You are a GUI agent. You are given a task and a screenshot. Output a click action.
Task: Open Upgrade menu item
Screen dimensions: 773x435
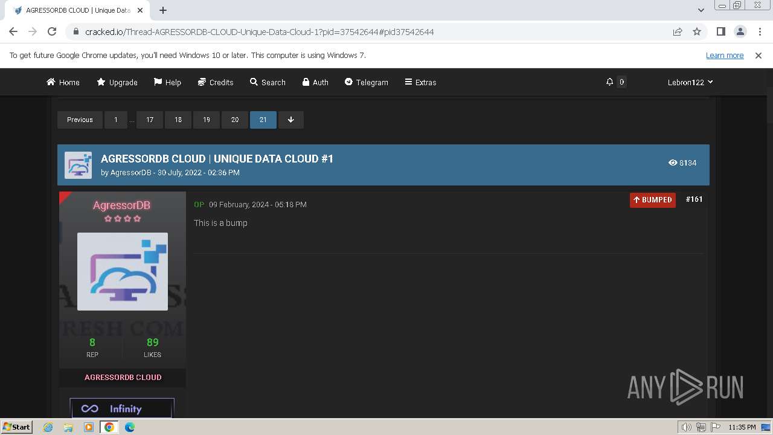tap(117, 82)
